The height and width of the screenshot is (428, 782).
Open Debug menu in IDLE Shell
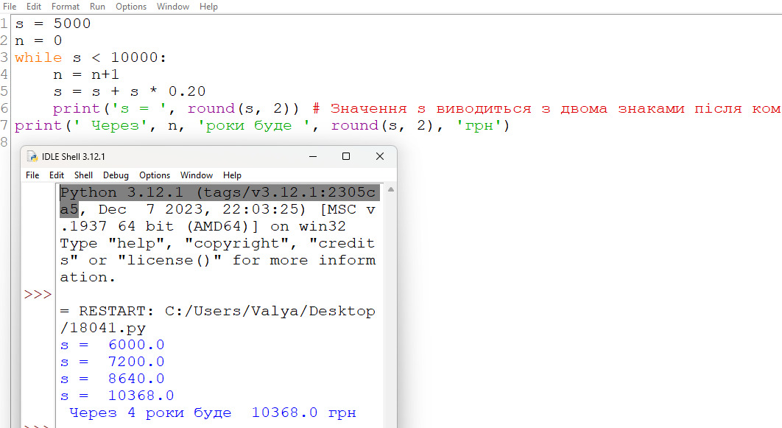pos(116,175)
